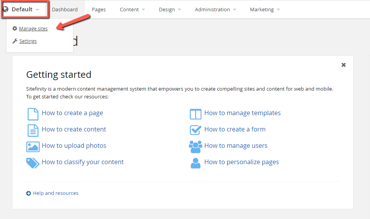
Task: Open How to manage users
Action: tap(236, 146)
